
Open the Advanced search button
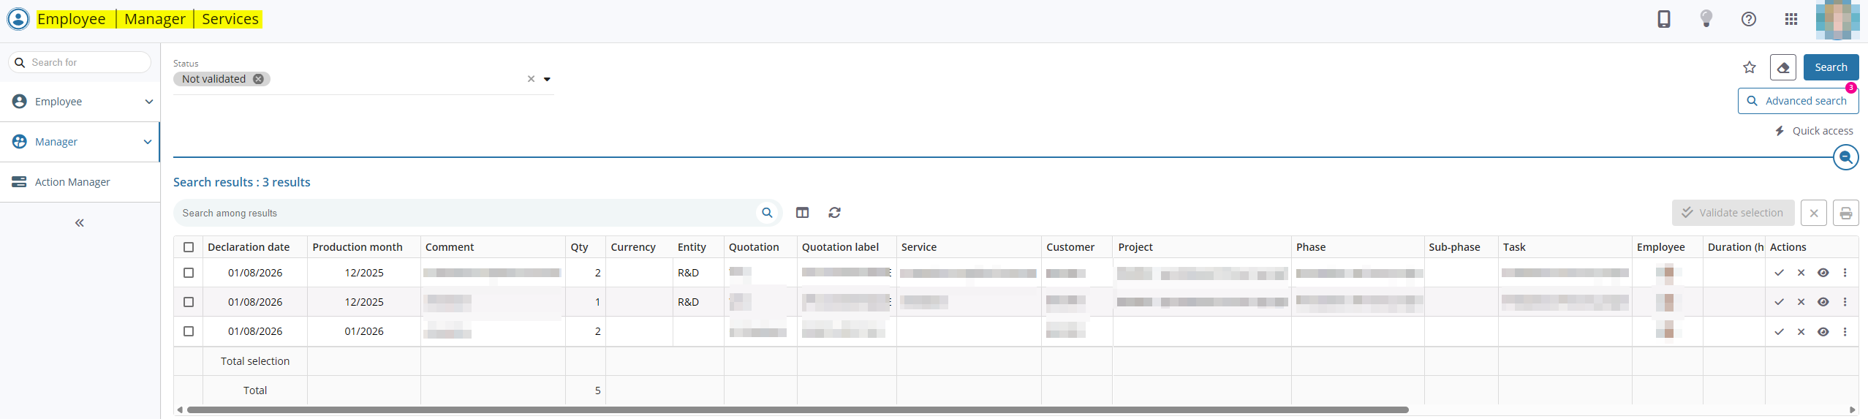point(1797,101)
